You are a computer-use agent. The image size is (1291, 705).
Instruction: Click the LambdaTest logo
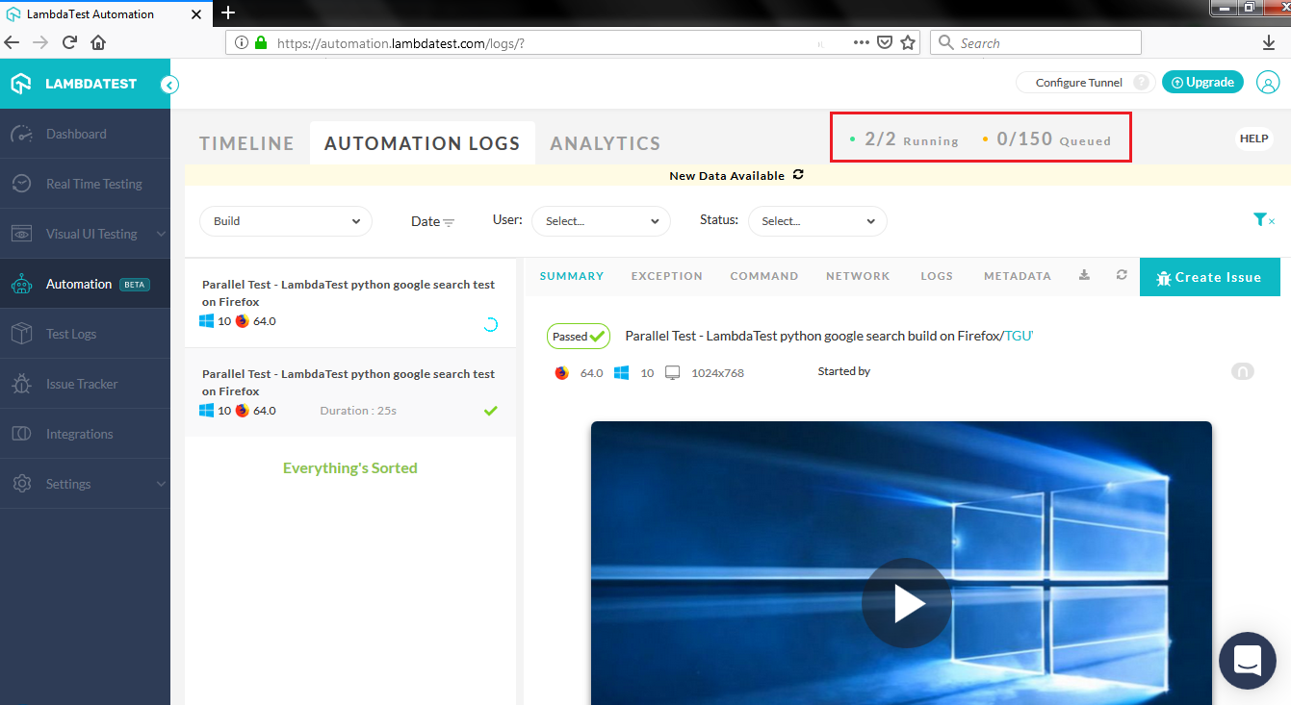point(74,84)
